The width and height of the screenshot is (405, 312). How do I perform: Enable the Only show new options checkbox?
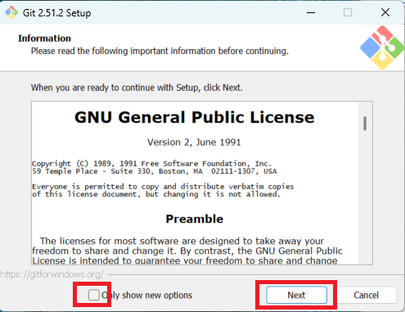(94, 295)
